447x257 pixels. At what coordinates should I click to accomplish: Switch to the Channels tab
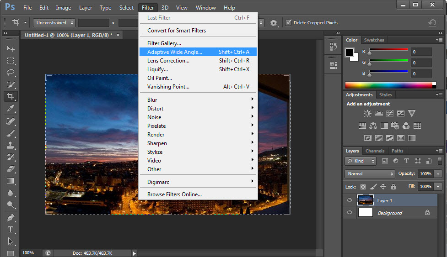click(375, 151)
